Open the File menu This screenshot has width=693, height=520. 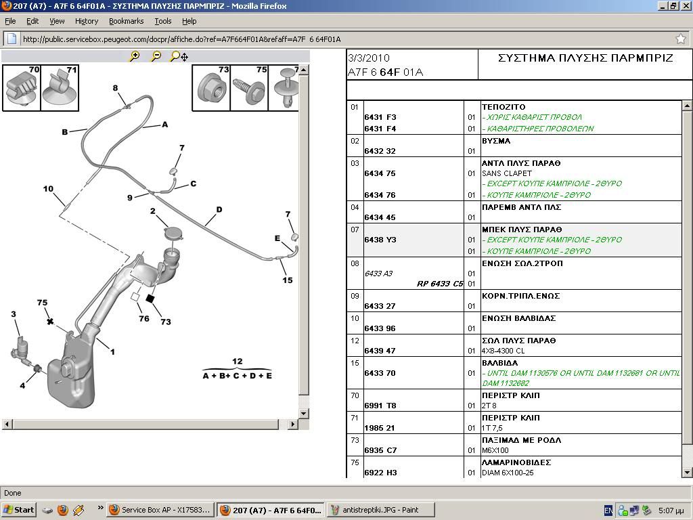pyautogui.click(x=10, y=21)
